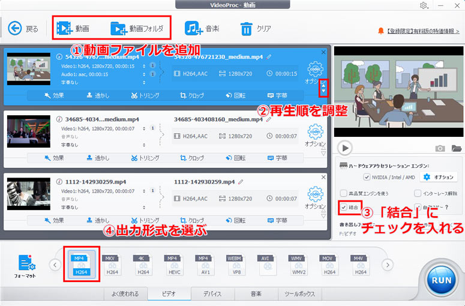Start conversion with RUN button
Image resolution: width=465 pixels, height=306 pixels.
coord(441,280)
